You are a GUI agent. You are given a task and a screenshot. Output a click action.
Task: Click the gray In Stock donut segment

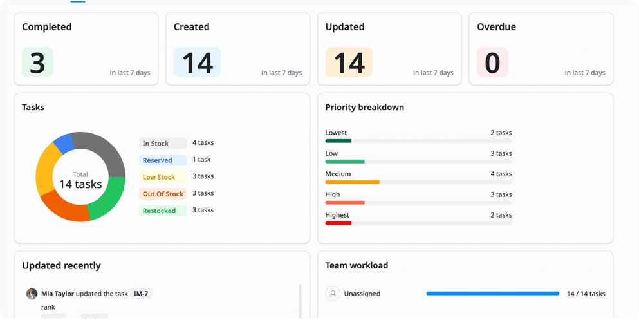coord(105,151)
